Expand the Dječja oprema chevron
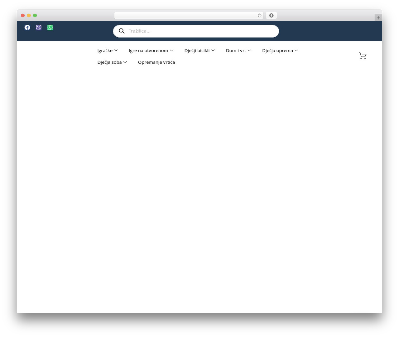This screenshot has height=337, width=399. [x=296, y=50]
